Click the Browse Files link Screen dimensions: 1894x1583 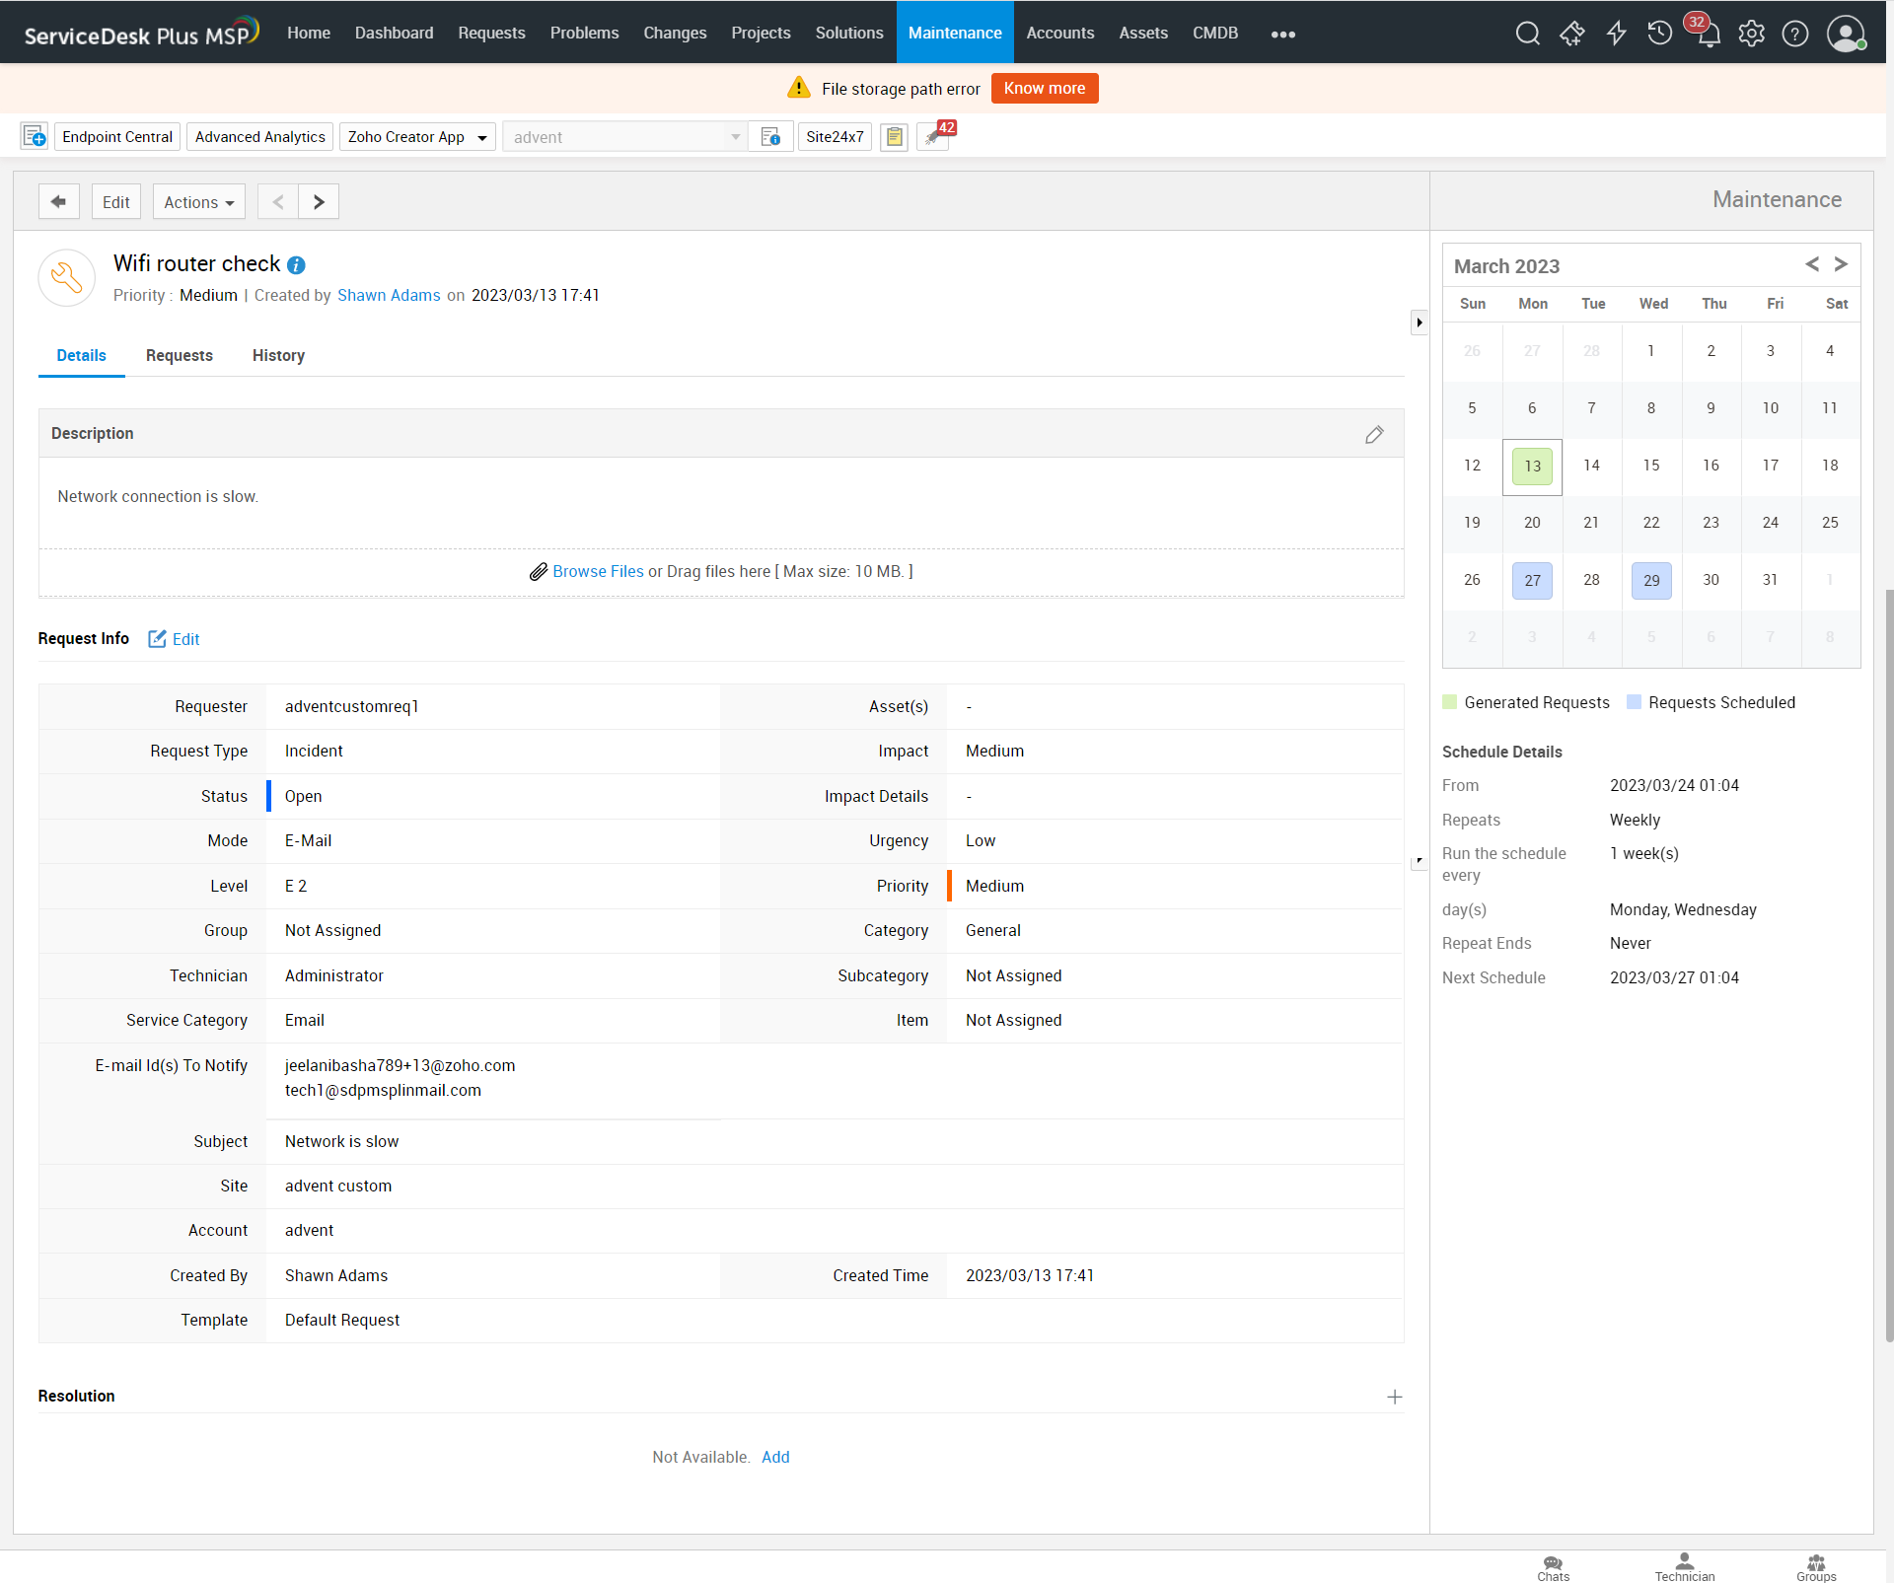click(598, 572)
